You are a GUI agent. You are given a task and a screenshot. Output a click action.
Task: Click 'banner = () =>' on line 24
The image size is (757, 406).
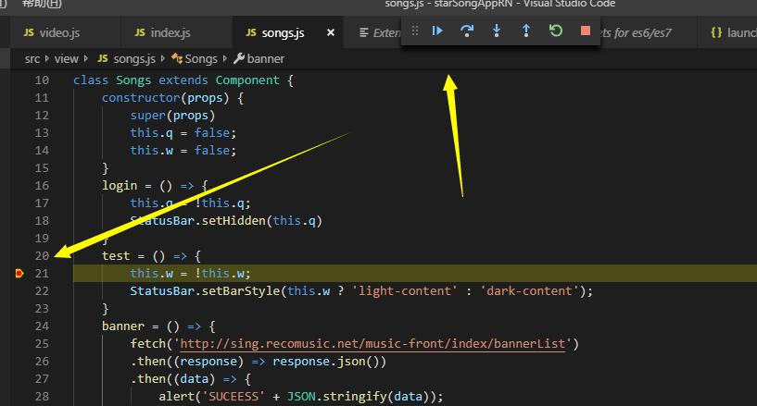(151, 326)
